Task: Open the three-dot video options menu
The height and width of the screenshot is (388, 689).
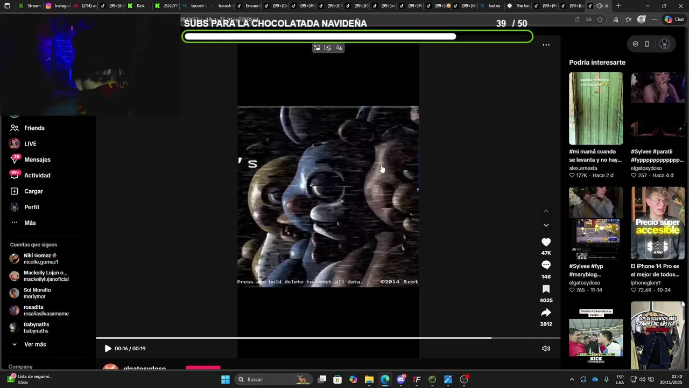Action: pos(546,45)
